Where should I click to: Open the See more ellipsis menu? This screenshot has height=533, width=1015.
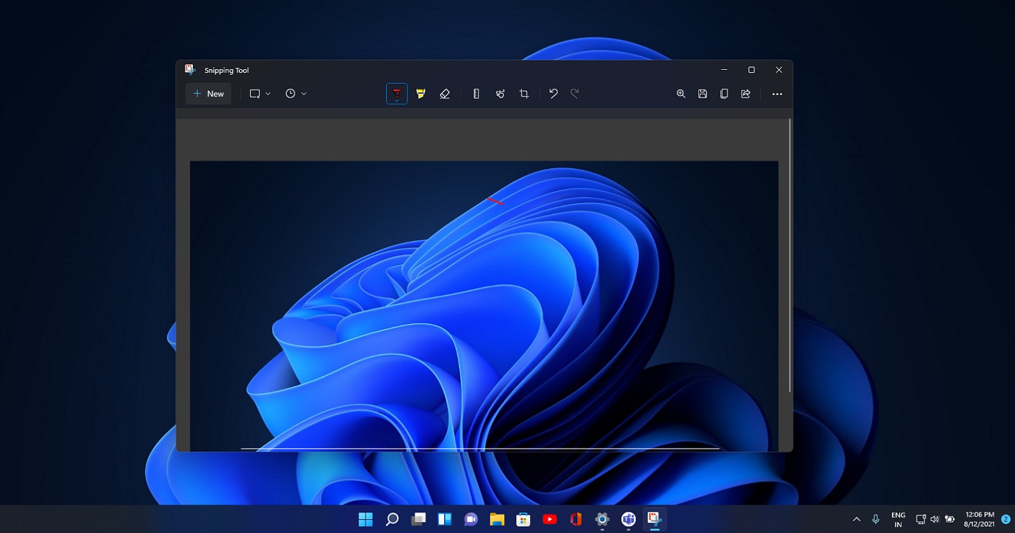pyautogui.click(x=777, y=94)
